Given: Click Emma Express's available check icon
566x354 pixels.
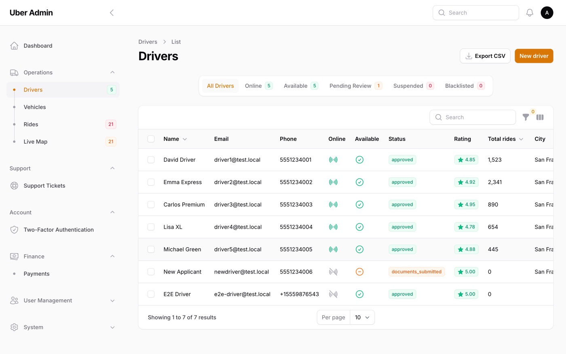Looking at the screenshot, I should click(359, 182).
